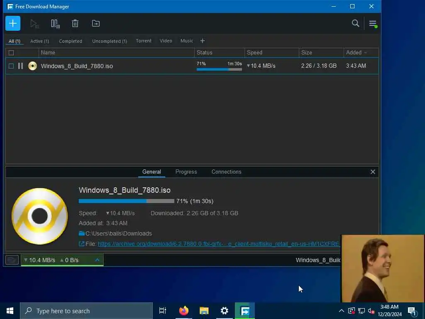425x319 pixels.
Task: Click the 2.26 / 3.18 GB size cell
Action: (x=319, y=66)
